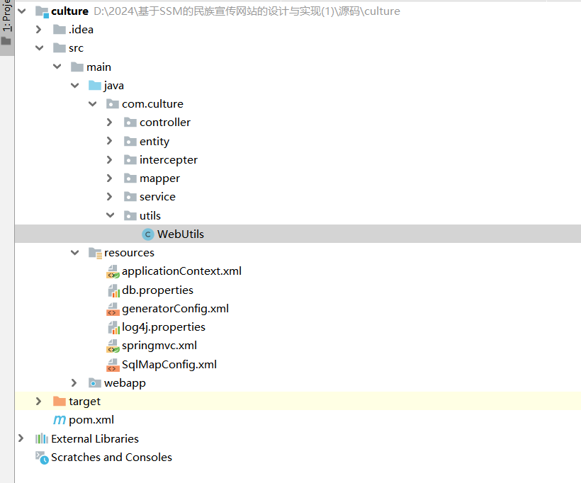Click the orange target folder icon
581x483 pixels.
(60, 402)
